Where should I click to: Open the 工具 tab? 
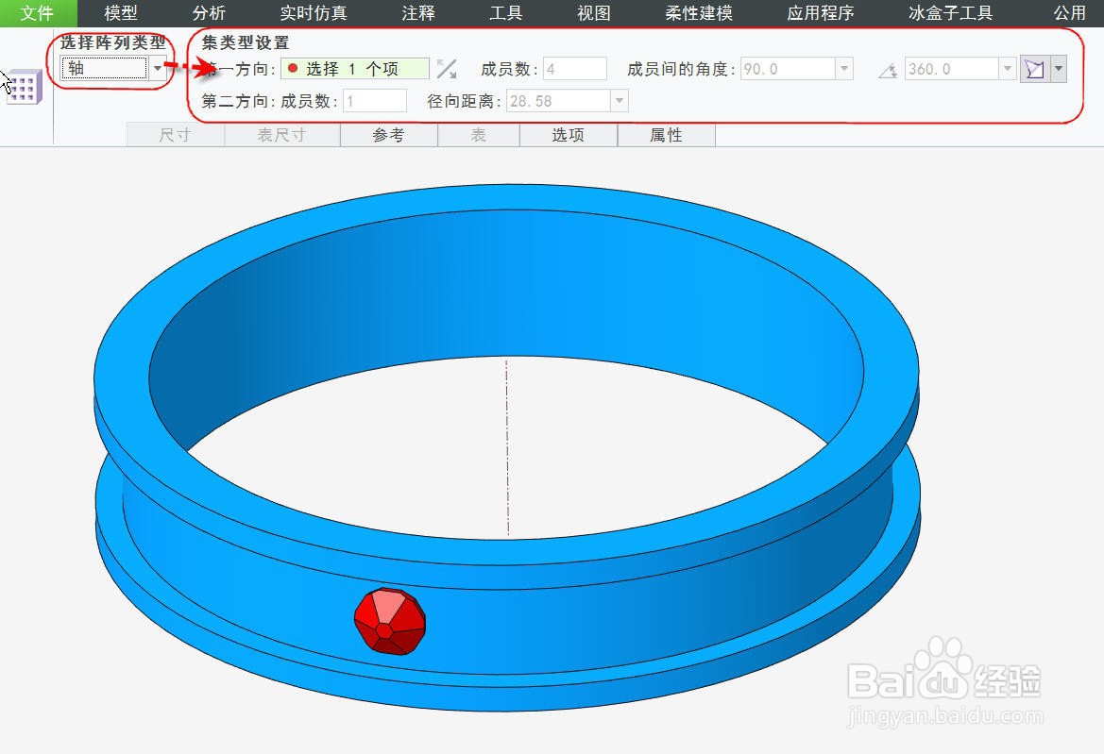(x=505, y=13)
